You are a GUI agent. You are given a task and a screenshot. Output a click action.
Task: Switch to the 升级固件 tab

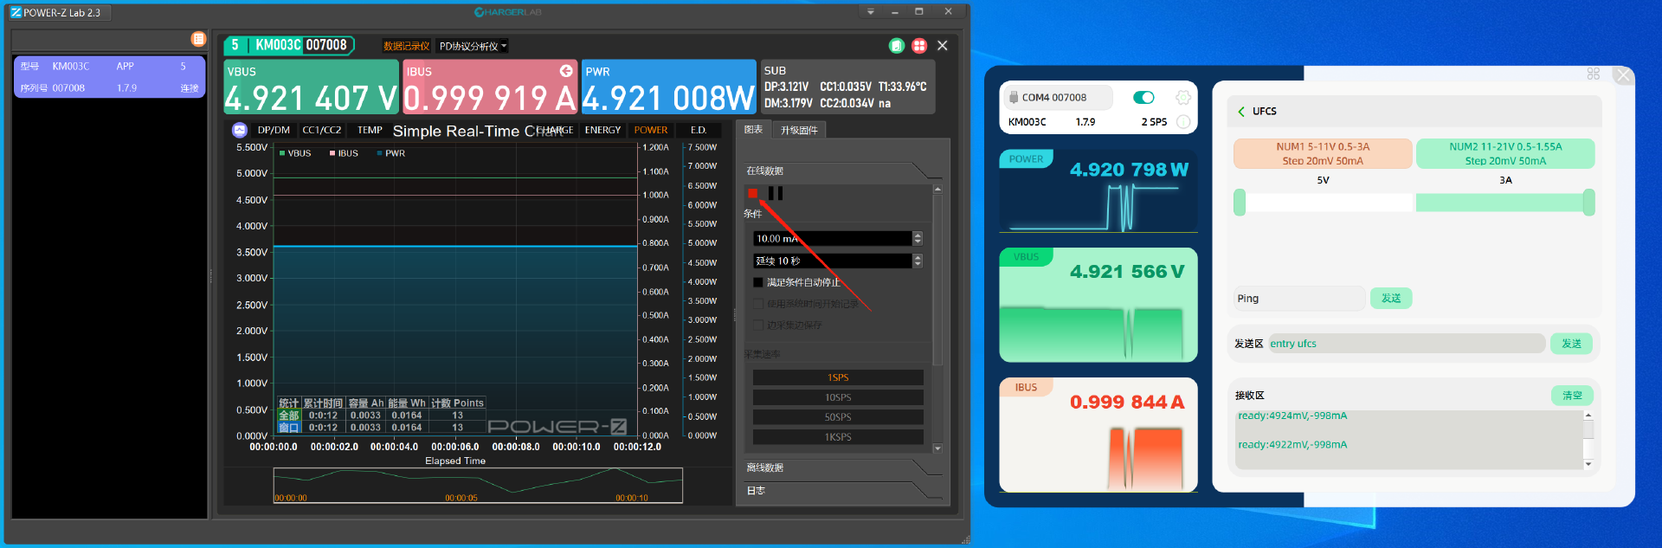pos(799,130)
